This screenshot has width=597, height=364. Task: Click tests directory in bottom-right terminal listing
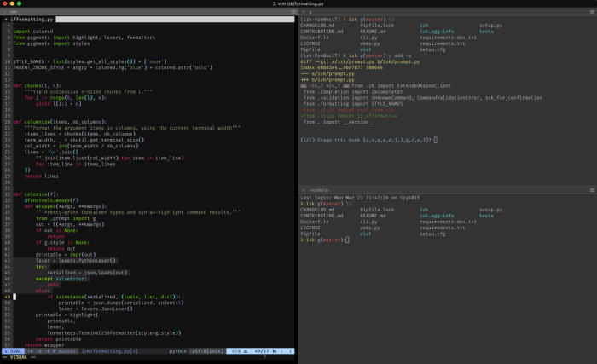pos(486,216)
